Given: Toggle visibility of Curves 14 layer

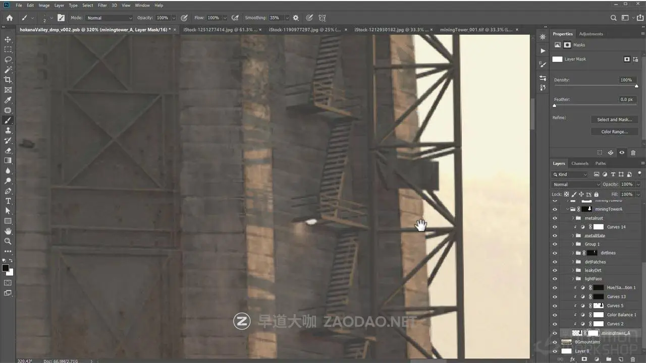Looking at the screenshot, I should coord(555,227).
